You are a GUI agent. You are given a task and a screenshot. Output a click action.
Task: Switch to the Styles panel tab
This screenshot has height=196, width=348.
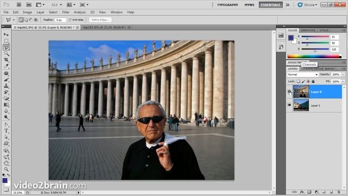(x=324, y=30)
